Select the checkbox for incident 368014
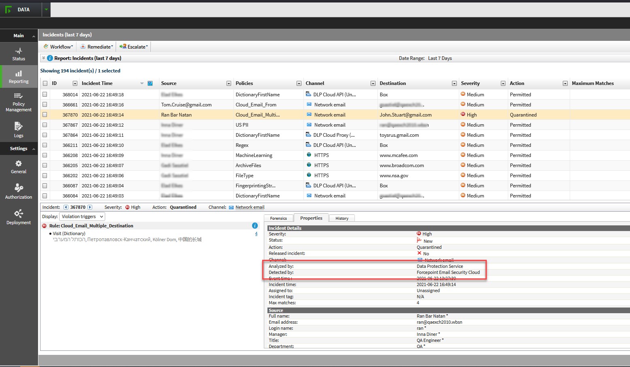Viewport: 630px width, 367px height. coord(45,94)
